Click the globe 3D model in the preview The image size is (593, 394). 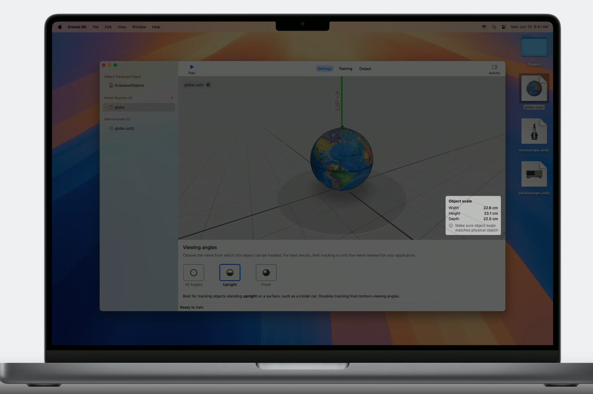342,159
